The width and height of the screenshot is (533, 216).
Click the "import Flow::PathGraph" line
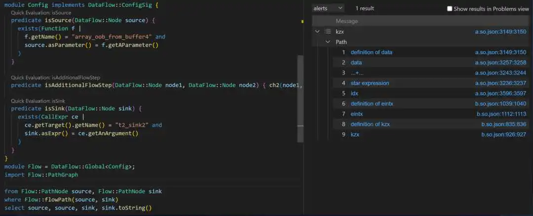pyautogui.click(x=41, y=175)
